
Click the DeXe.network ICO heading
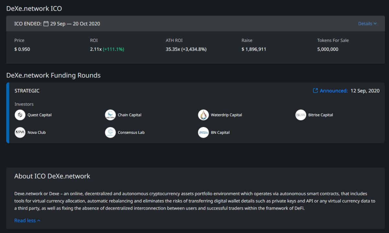pyautogui.click(x=34, y=9)
